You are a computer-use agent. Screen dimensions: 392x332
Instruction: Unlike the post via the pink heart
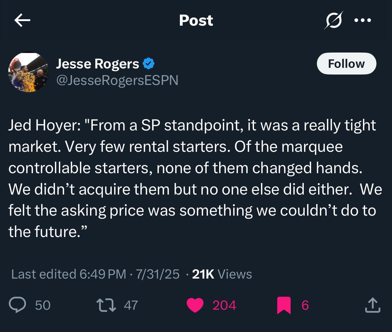195,305
